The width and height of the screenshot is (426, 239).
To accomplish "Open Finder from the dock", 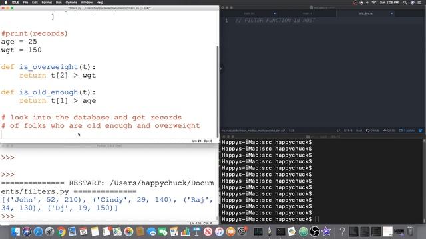I will 15,232.
